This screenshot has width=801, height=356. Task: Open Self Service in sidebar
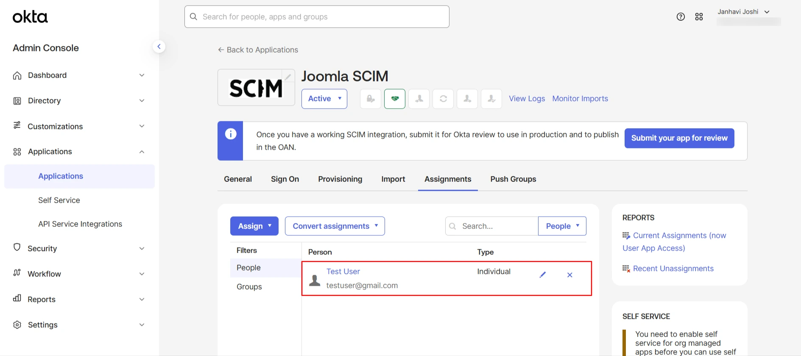59,200
